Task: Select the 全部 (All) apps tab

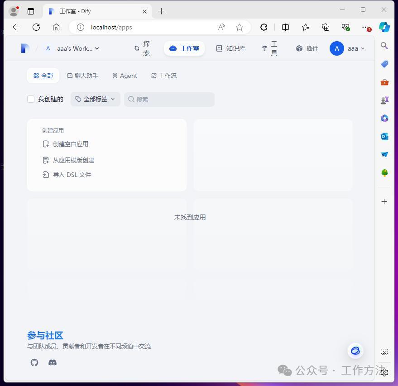Action: [43, 76]
